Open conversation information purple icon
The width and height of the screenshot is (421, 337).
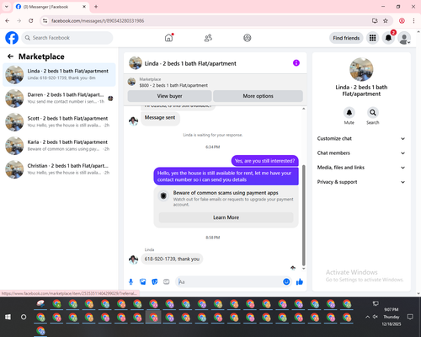click(296, 63)
